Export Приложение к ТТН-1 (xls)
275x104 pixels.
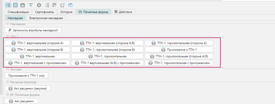pos(26,76)
